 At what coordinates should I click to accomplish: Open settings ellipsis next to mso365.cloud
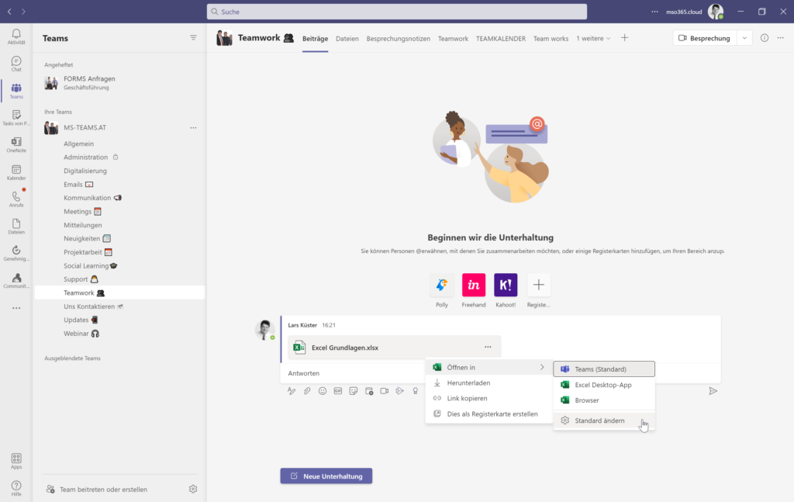coord(654,12)
